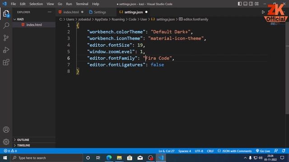This screenshot has height=162, width=289.
Task: Open Microsoft Store from the taskbar
Action: point(130,158)
